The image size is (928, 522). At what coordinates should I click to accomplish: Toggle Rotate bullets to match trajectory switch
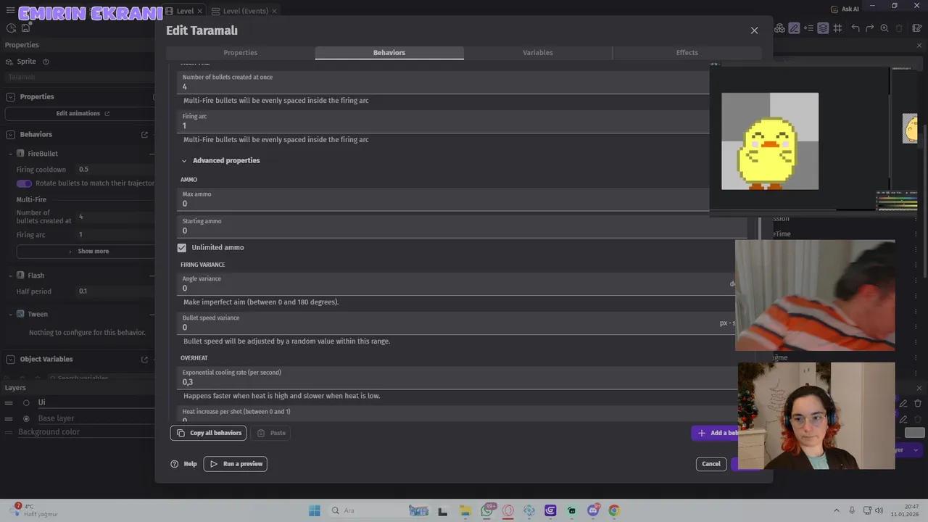click(25, 183)
